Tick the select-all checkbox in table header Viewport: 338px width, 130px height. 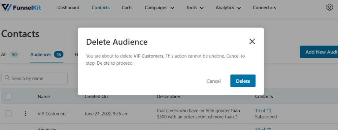tap(8, 96)
